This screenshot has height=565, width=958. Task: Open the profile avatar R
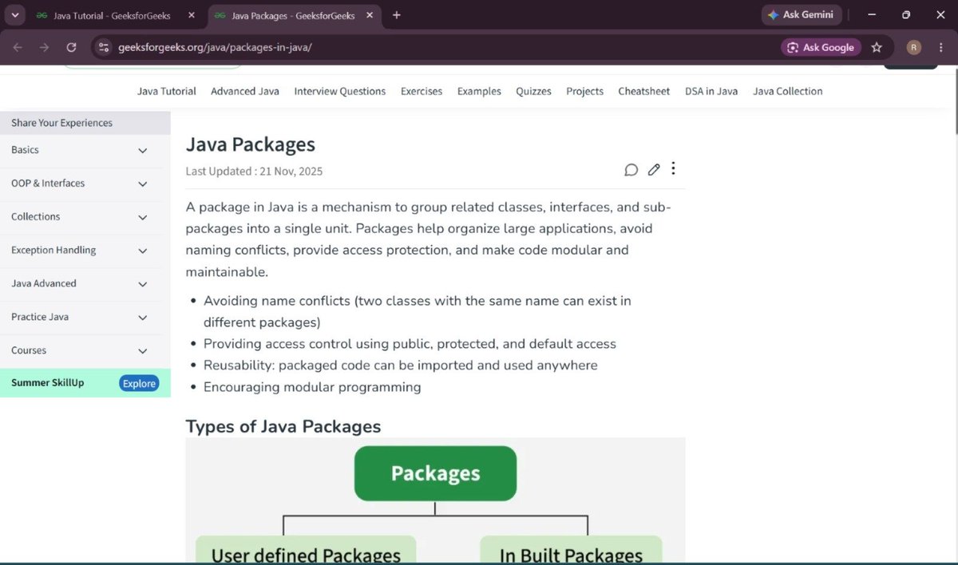[x=914, y=47]
